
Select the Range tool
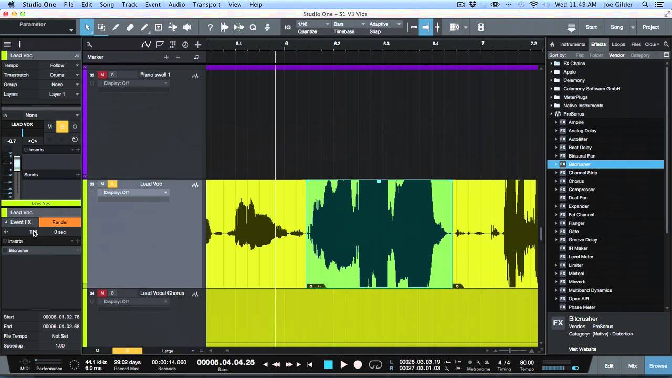[101, 27]
